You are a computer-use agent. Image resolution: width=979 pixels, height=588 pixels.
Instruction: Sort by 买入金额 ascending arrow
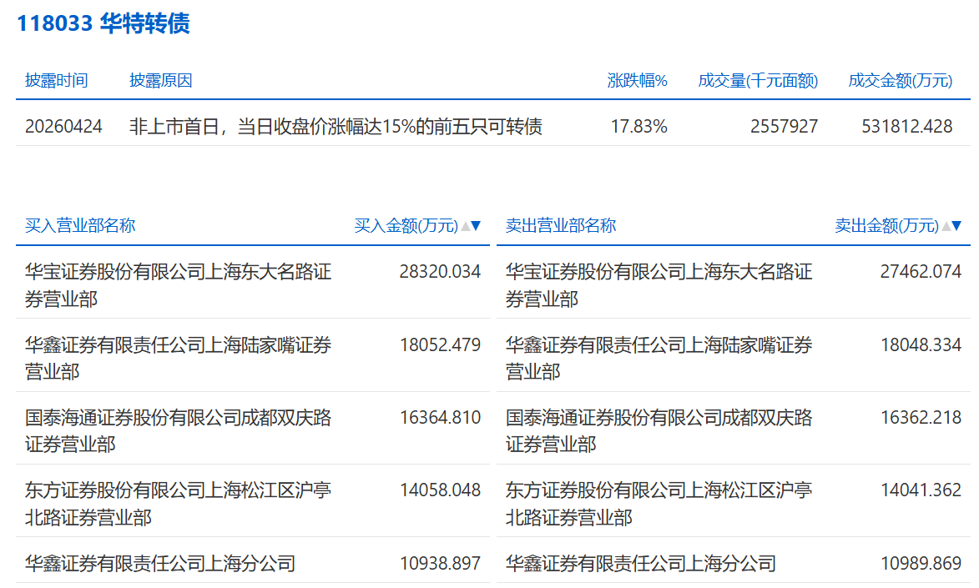(x=466, y=225)
